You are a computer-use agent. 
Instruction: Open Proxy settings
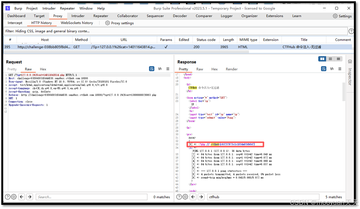coord(119,23)
